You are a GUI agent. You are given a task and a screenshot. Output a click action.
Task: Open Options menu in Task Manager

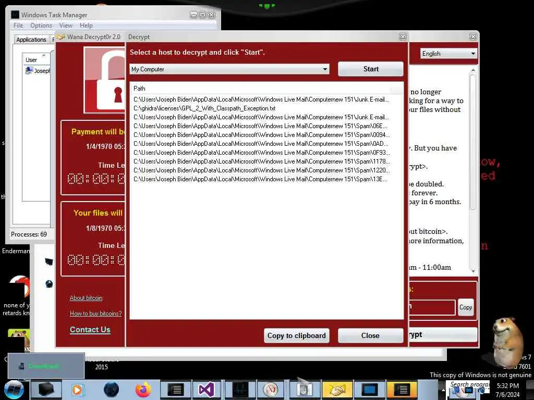41,26
